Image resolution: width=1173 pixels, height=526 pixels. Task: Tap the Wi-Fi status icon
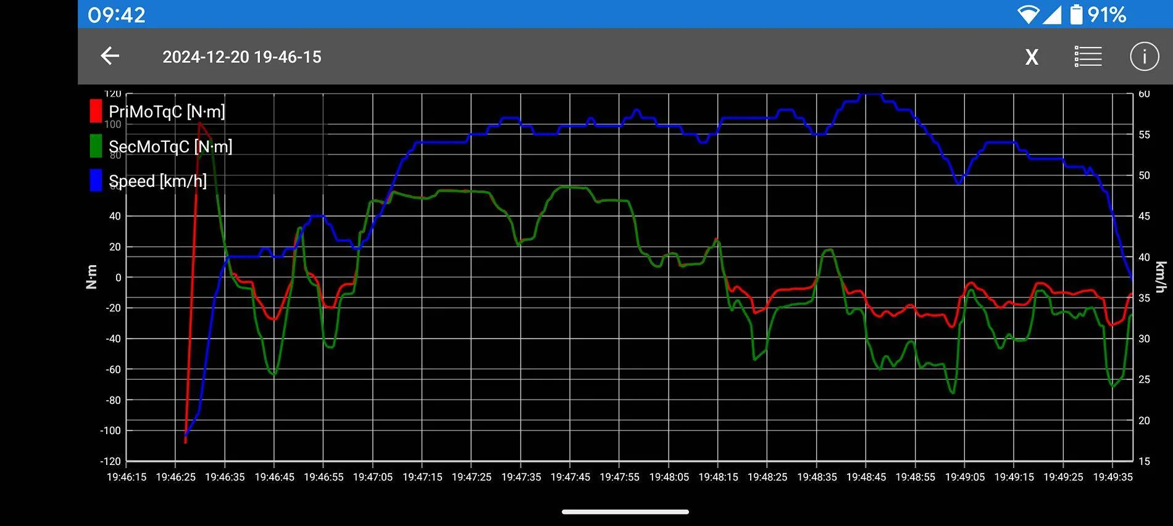click(x=1028, y=14)
